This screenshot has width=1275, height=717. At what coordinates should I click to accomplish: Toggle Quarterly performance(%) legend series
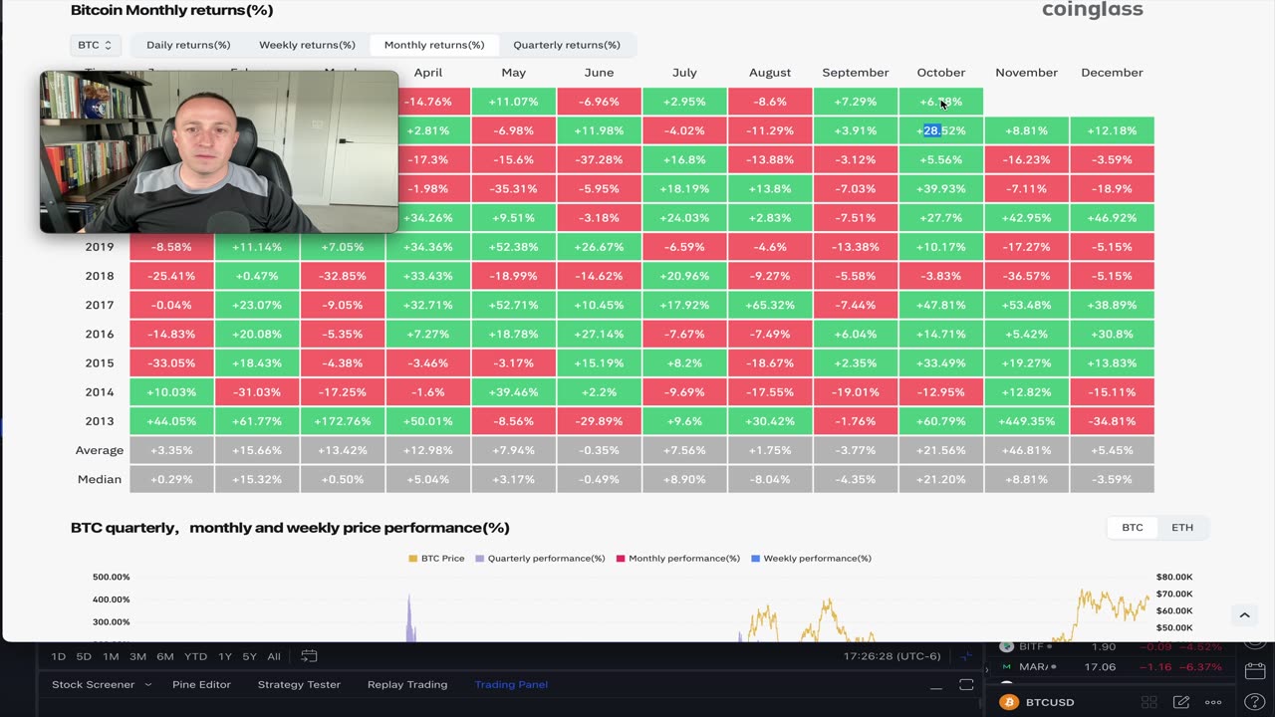(x=540, y=559)
